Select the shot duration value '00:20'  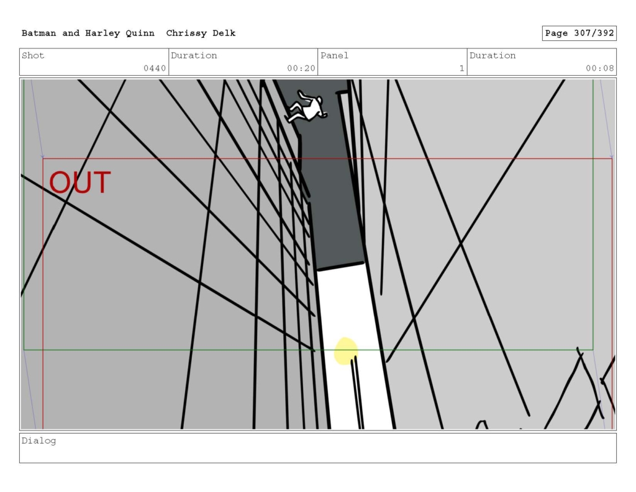(x=301, y=68)
